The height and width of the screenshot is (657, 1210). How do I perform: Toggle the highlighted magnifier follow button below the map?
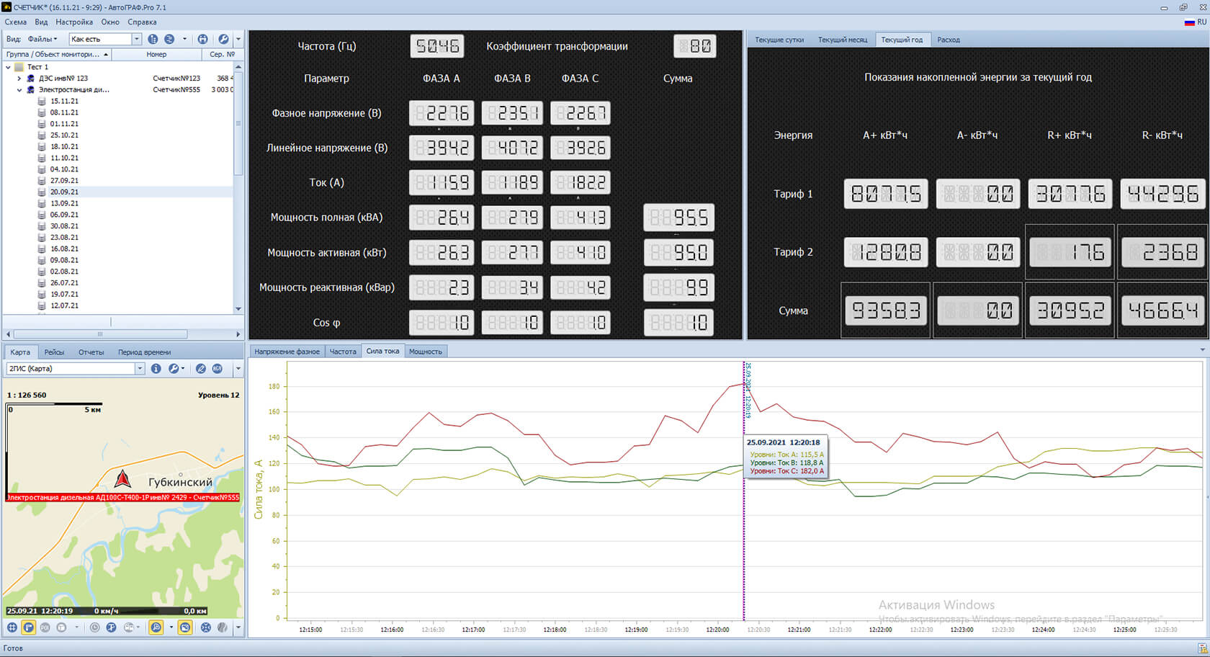coord(156,627)
